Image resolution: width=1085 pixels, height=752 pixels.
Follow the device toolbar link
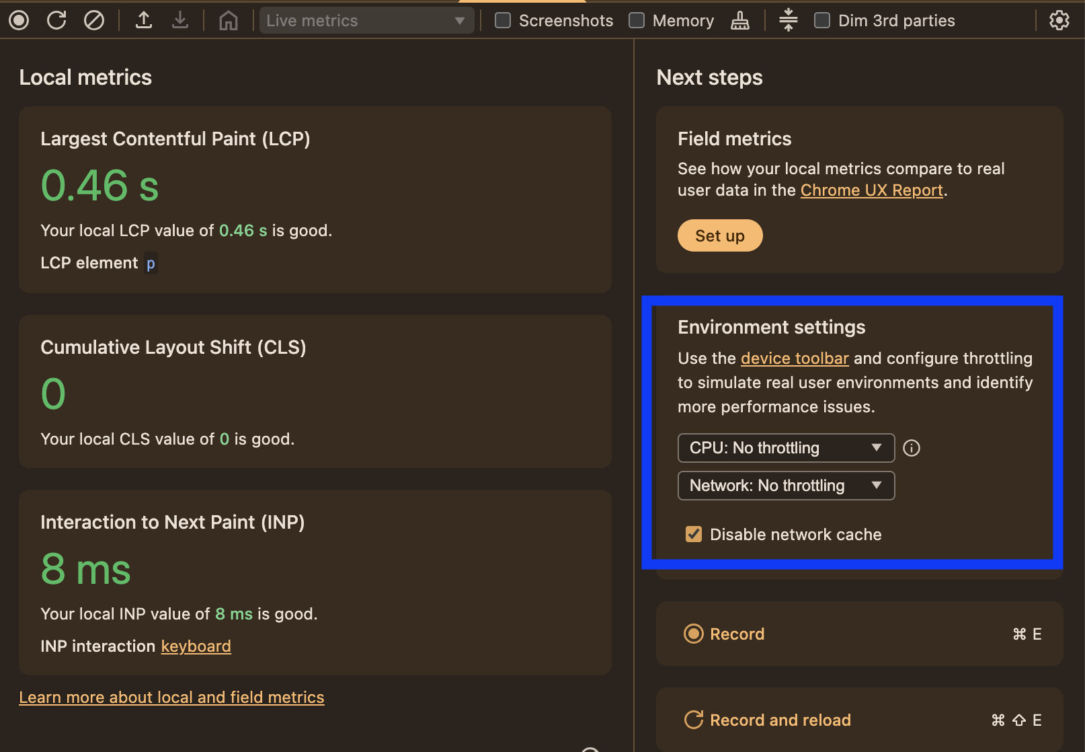click(794, 359)
